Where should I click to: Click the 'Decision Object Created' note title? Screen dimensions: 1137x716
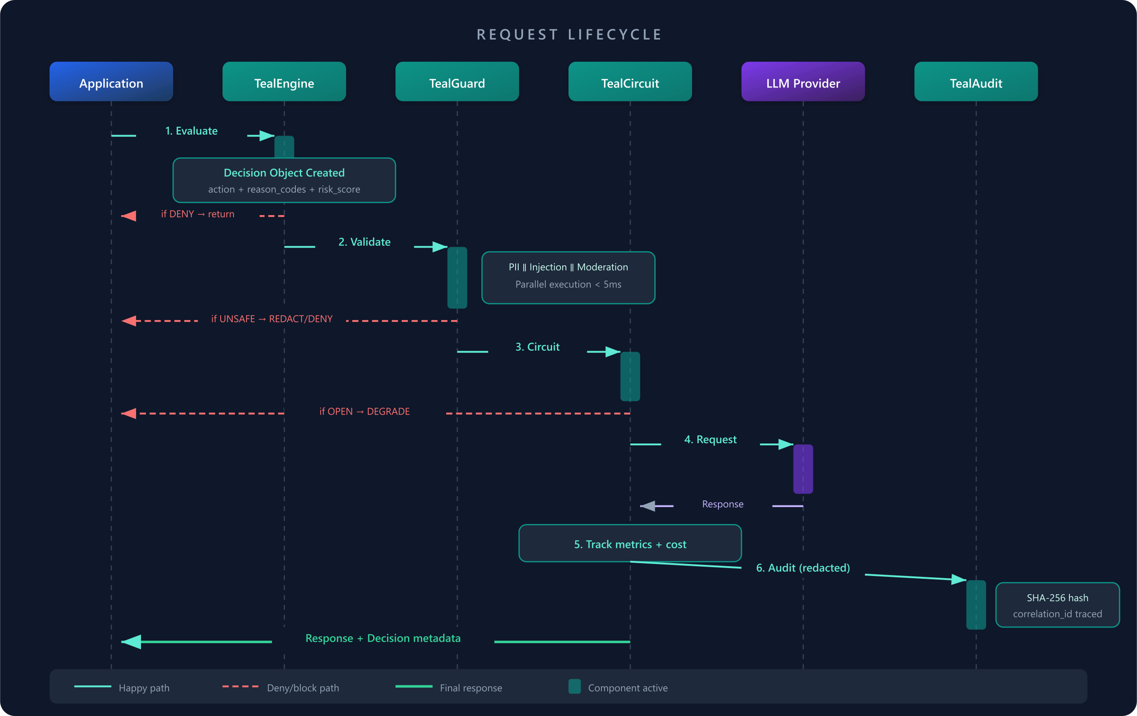284,172
